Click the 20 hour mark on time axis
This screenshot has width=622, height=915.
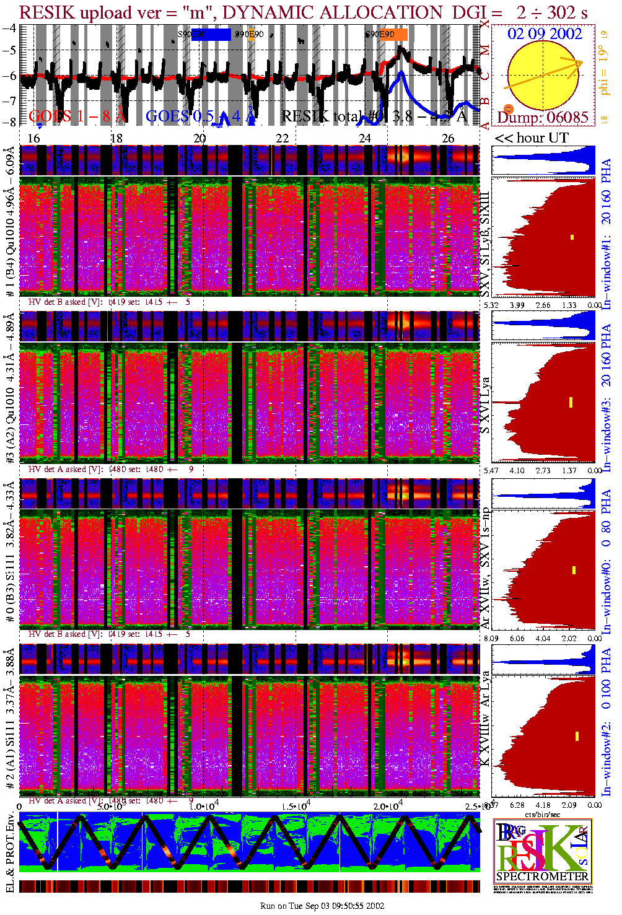point(199,138)
